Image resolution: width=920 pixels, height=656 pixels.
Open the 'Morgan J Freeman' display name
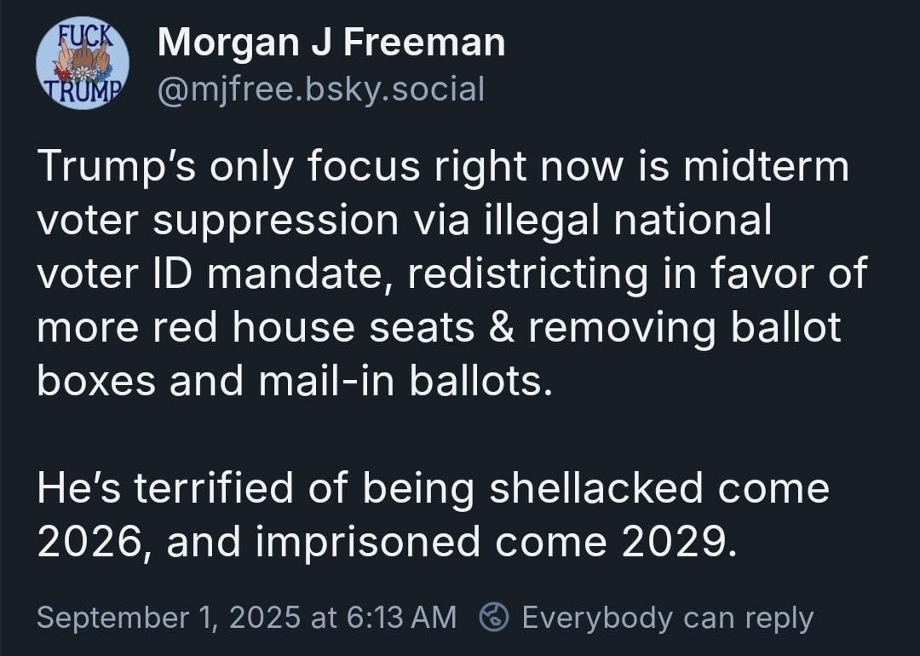pos(331,43)
